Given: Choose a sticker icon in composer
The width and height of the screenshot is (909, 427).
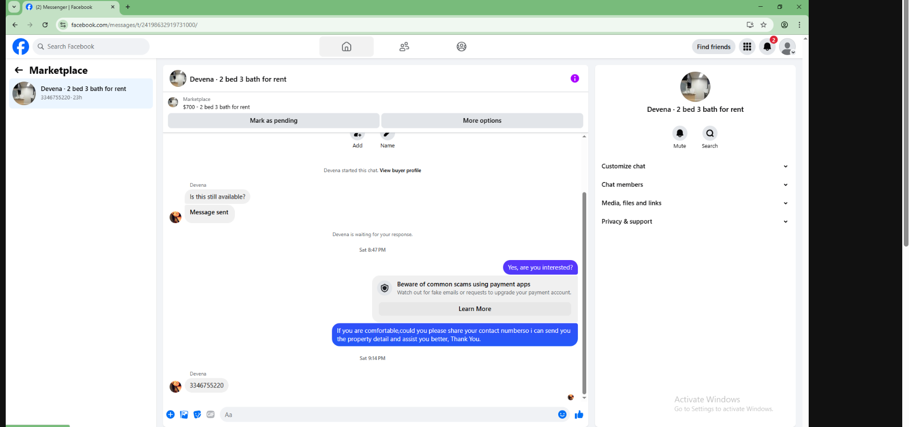Looking at the screenshot, I should click(x=197, y=415).
